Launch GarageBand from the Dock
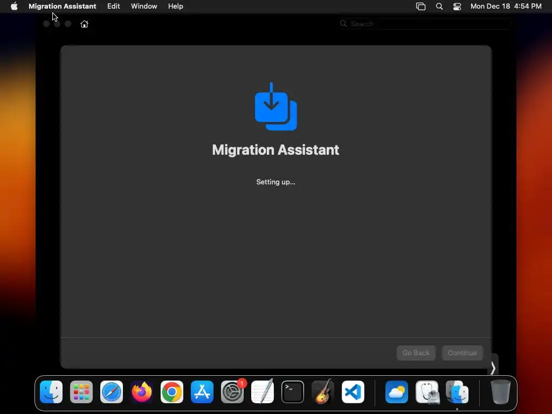The image size is (552, 414). pyautogui.click(x=323, y=392)
